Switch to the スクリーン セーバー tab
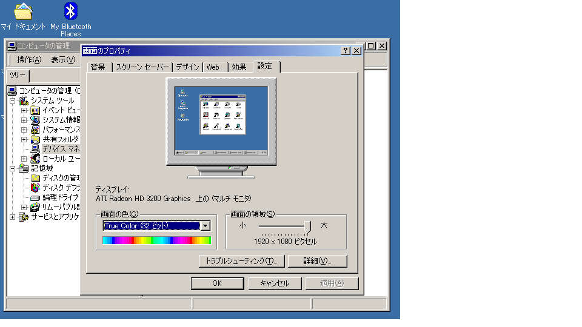 (142, 67)
